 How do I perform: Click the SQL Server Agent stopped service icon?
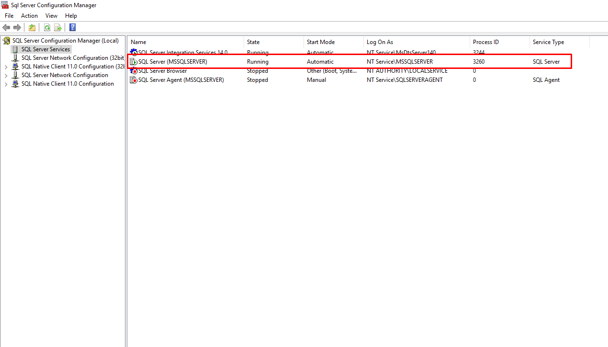click(134, 80)
